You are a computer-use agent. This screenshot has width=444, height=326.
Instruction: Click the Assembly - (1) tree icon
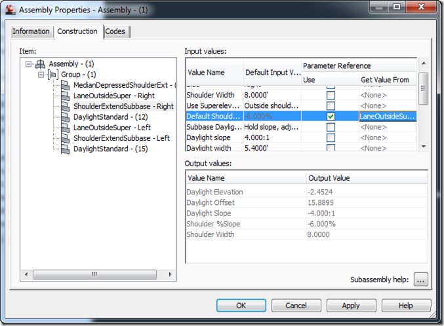click(40, 64)
